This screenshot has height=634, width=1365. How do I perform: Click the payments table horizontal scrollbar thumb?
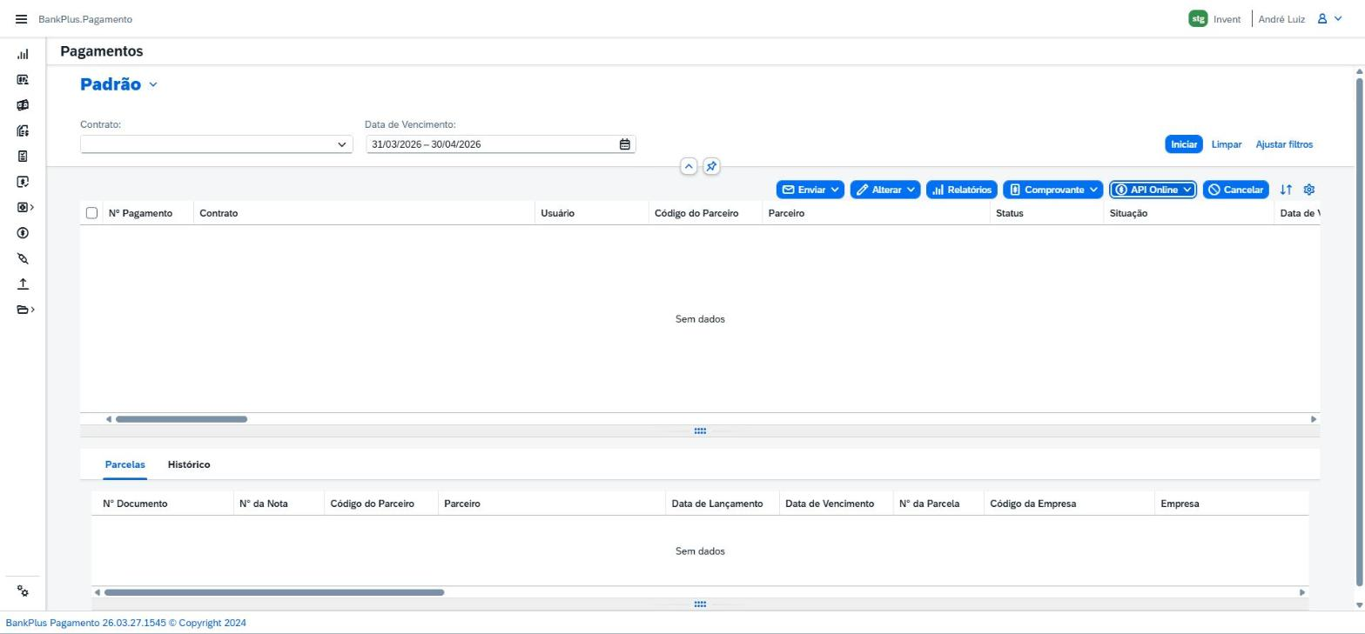(182, 419)
